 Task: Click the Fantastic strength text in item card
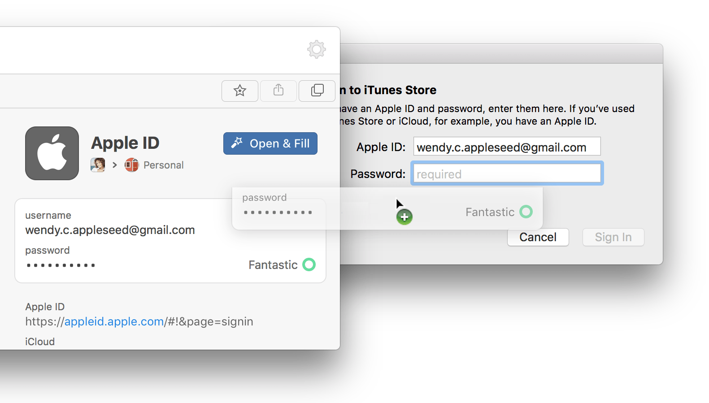pyautogui.click(x=273, y=265)
